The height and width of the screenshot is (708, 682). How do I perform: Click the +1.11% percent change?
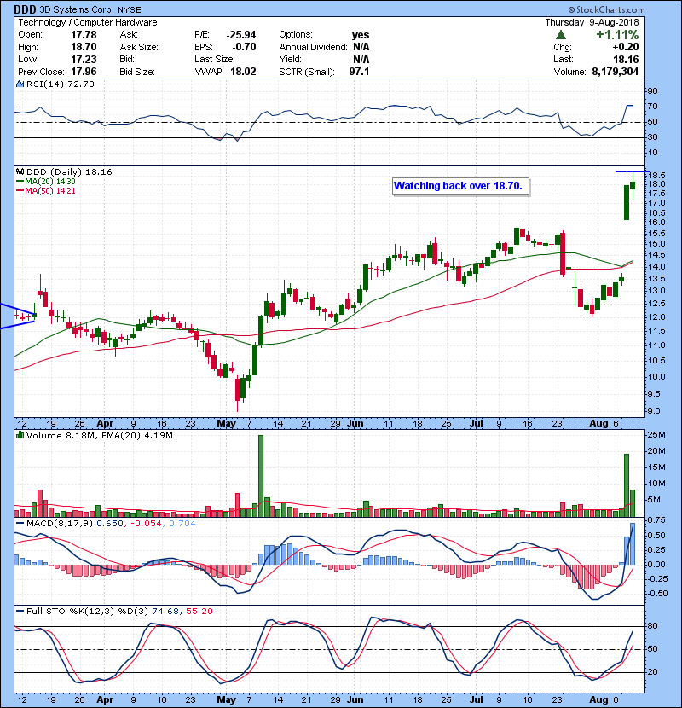pos(617,35)
